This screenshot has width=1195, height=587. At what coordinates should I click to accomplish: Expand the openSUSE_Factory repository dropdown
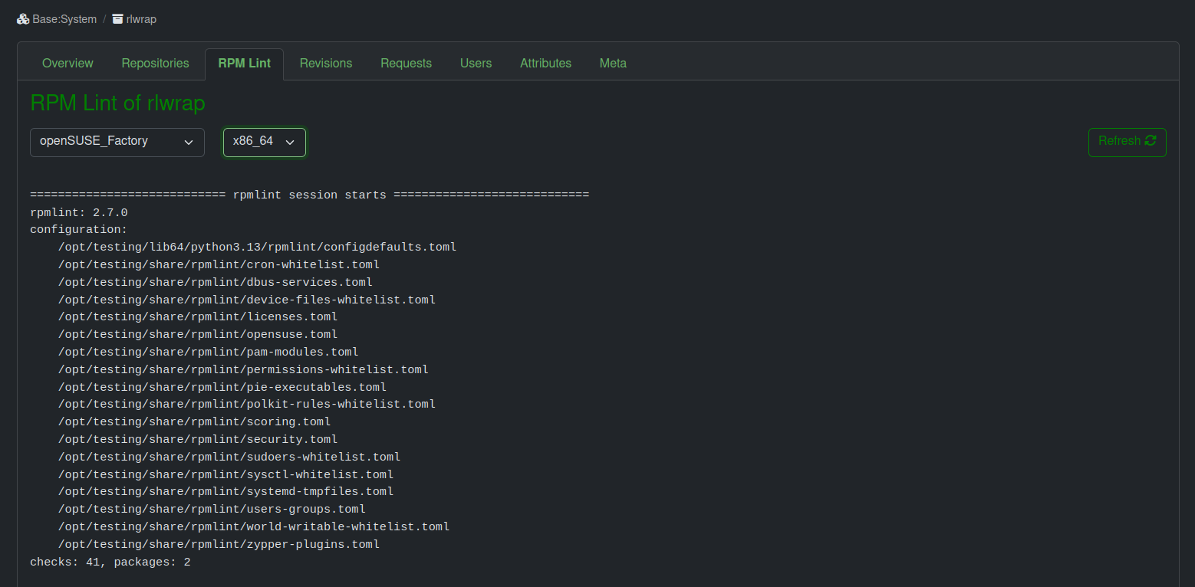coord(117,142)
